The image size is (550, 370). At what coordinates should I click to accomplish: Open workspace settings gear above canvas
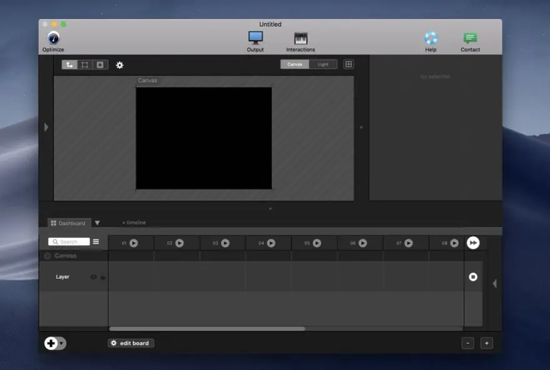(x=119, y=65)
